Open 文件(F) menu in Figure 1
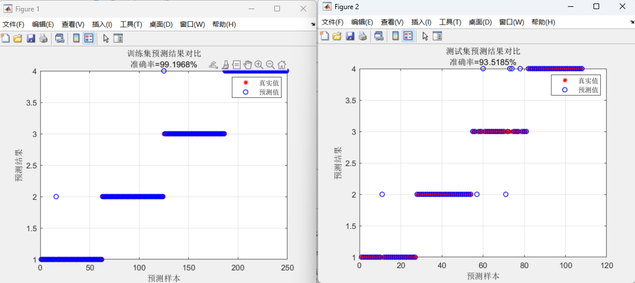The image size is (635, 283). tap(14, 24)
